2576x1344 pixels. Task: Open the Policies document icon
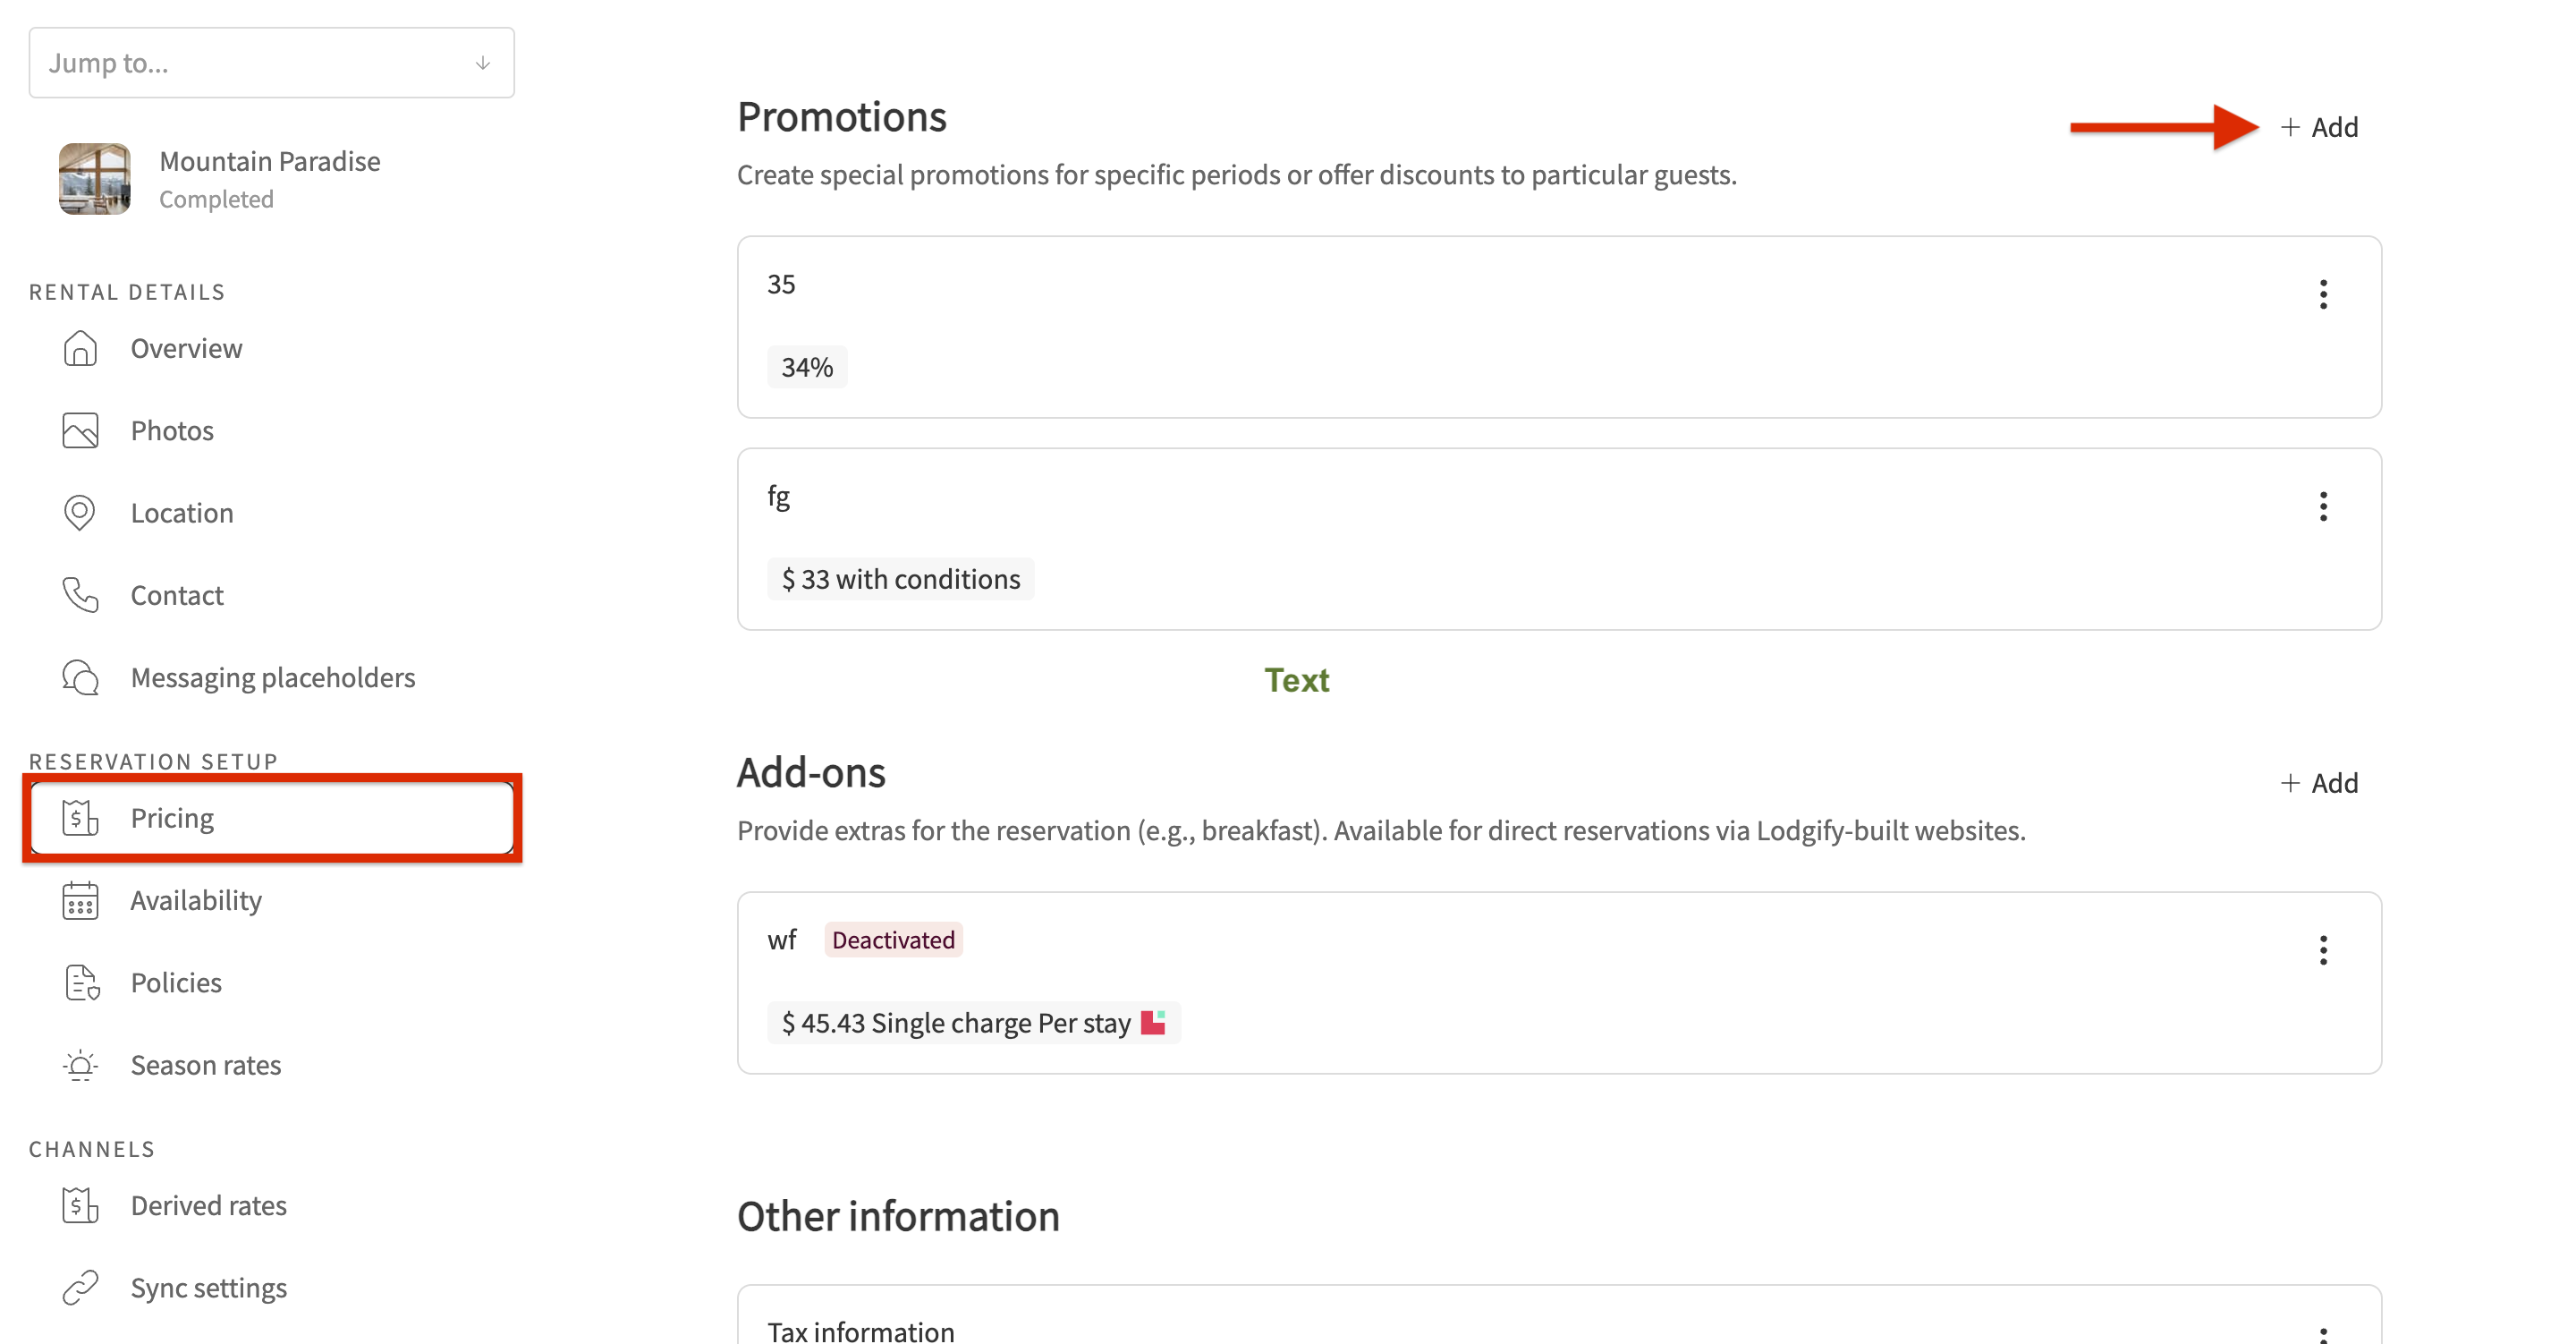[82, 982]
